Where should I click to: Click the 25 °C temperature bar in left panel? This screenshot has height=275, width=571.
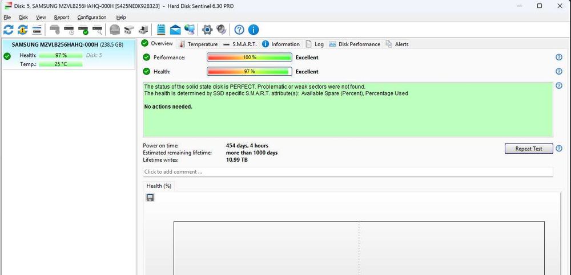click(x=61, y=64)
